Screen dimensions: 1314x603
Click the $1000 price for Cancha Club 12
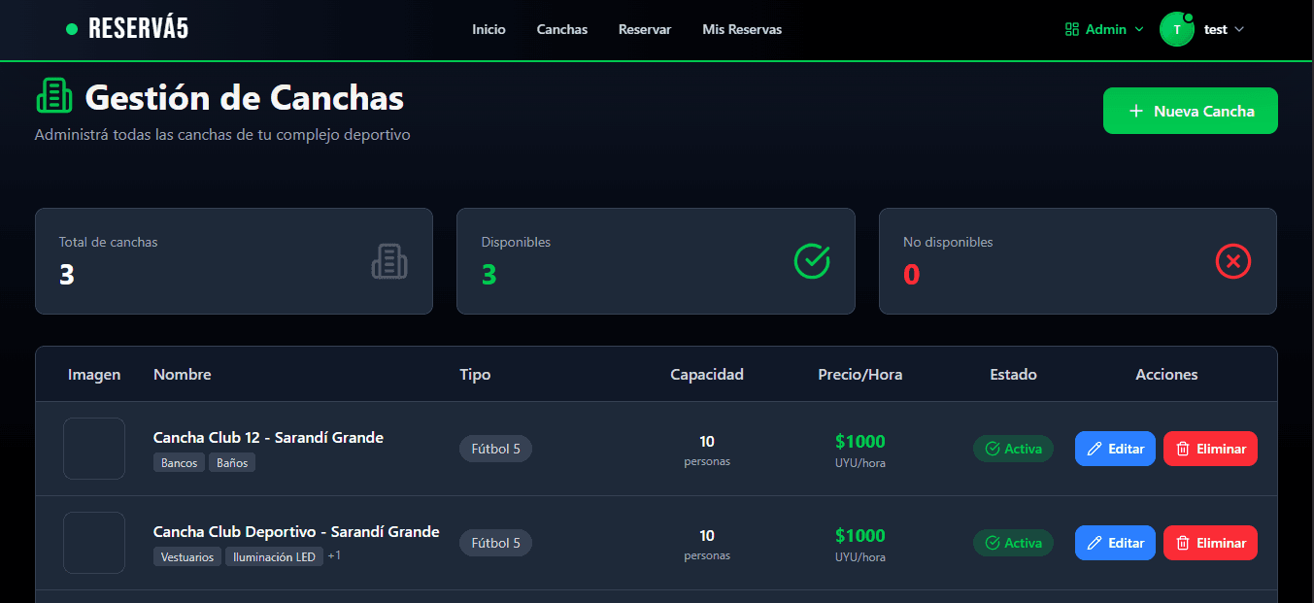[x=860, y=441]
